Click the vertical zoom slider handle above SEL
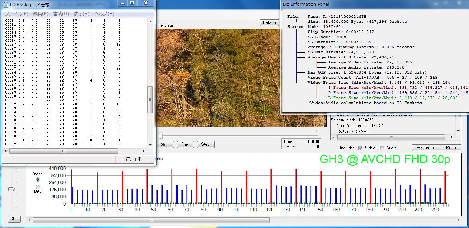Screen dimensions: 469x228 pyautogui.click(x=12, y=189)
